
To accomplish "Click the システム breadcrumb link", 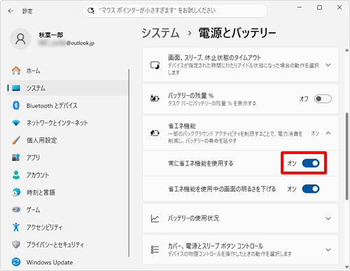I will (x=160, y=33).
